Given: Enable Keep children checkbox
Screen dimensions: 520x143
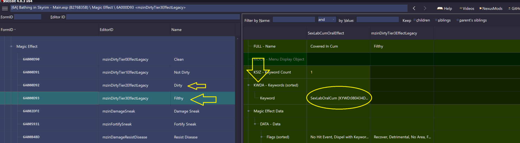Looking at the screenshot, I should (415, 20).
